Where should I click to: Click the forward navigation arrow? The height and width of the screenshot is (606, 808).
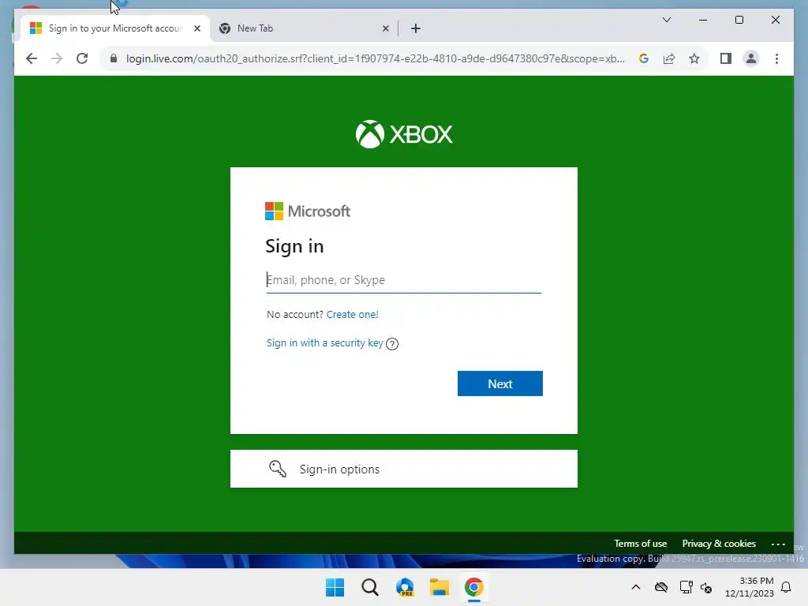(57, 58)
